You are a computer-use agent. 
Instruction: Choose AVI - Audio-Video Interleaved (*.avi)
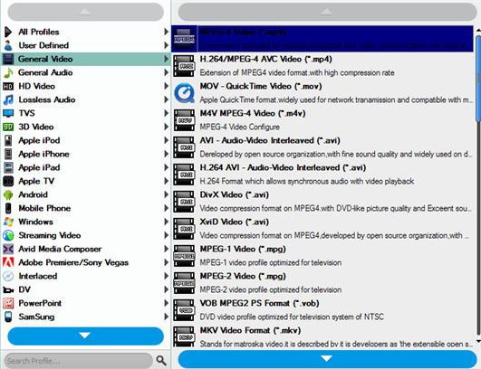click(322, 147)
